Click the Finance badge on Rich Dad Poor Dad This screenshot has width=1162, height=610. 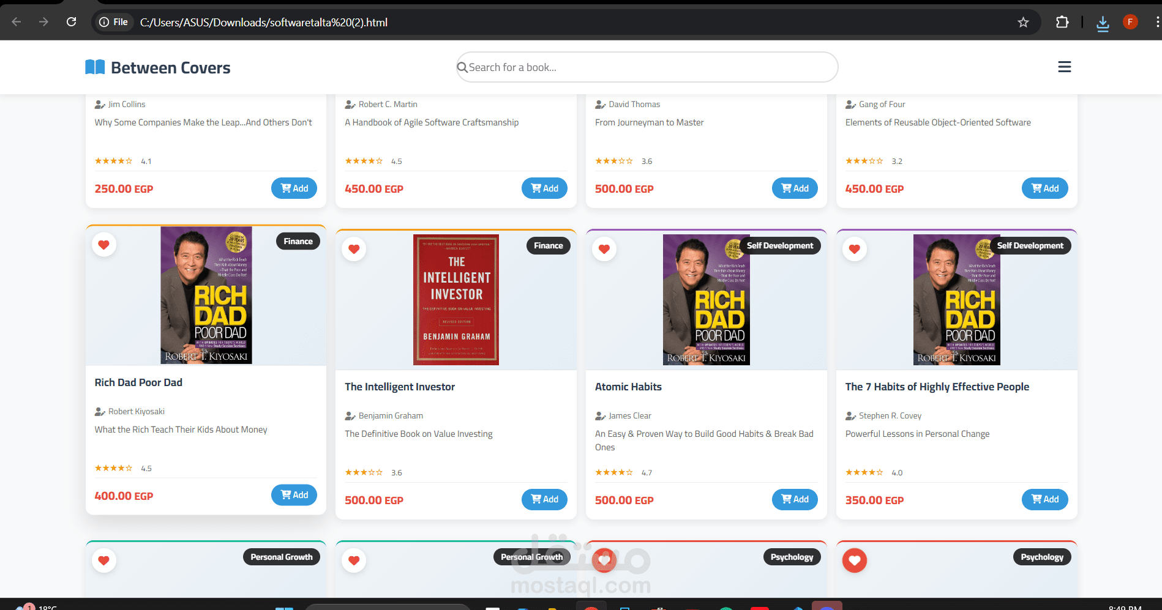(x=298, y=241)
